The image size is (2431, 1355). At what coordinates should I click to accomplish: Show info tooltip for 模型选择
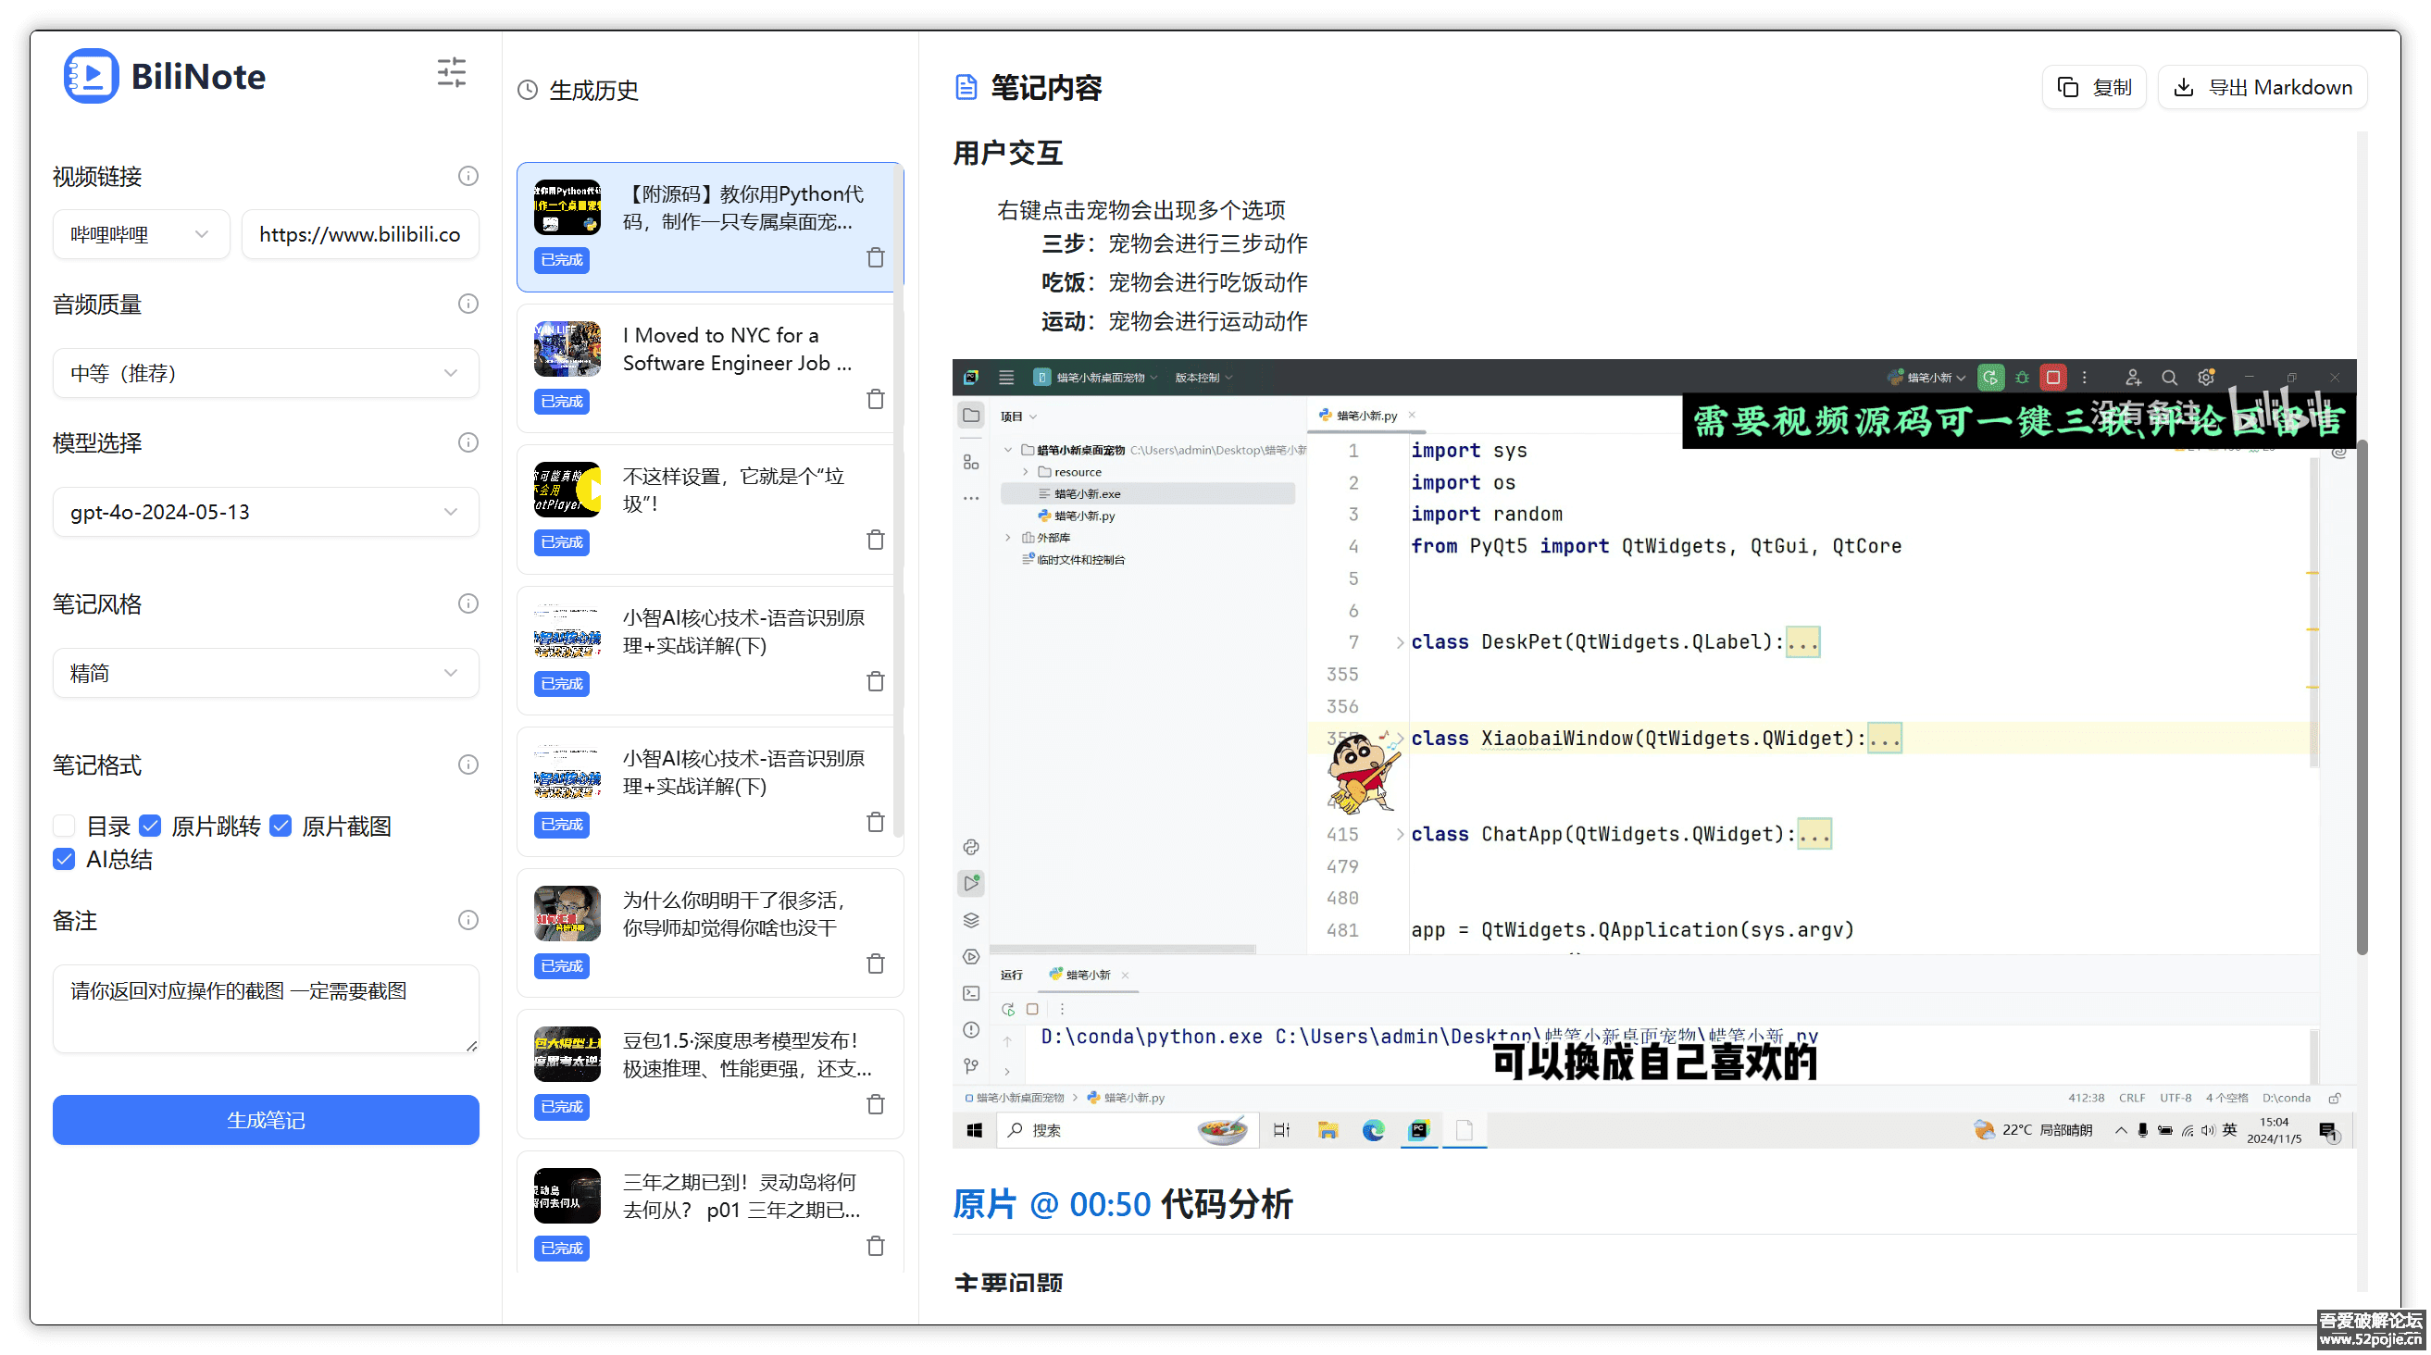click(468, 442)
